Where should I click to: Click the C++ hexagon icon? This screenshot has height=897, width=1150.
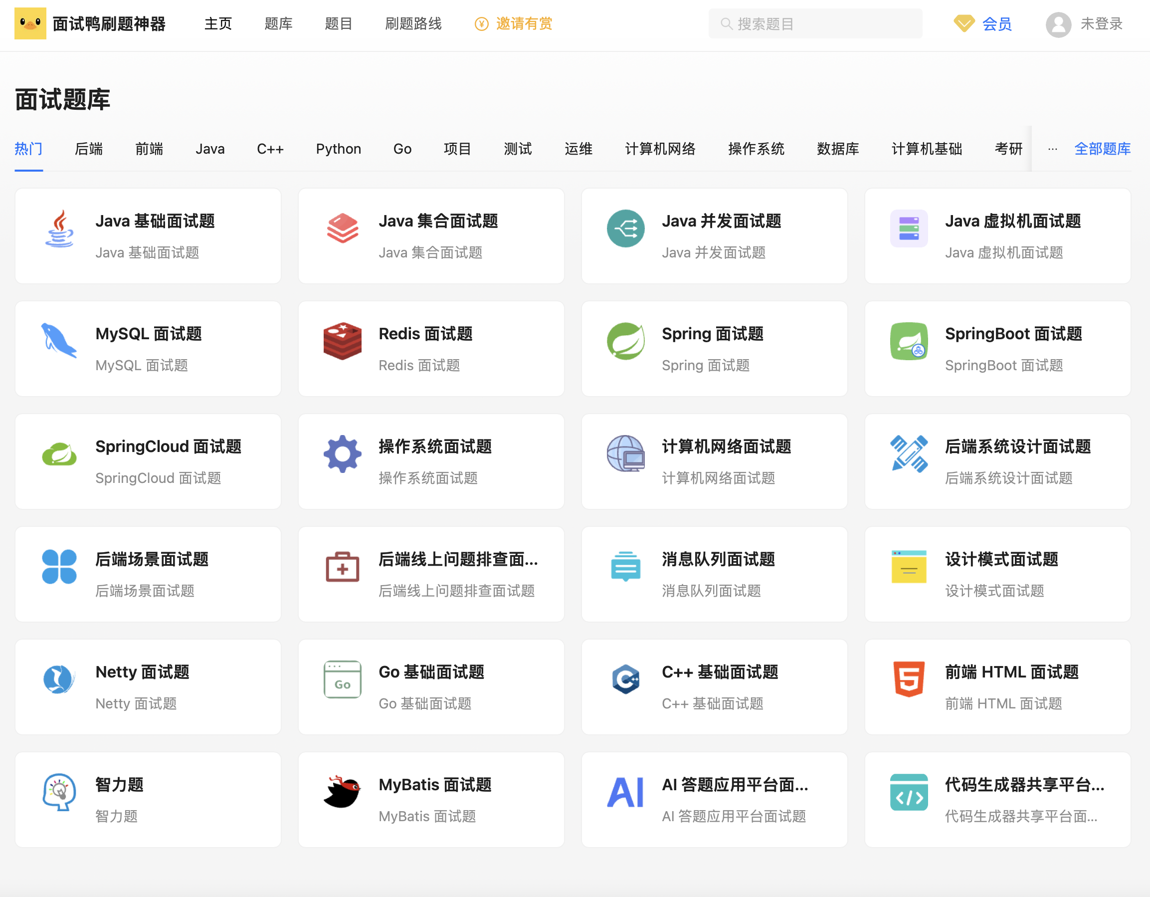(625, 679)
